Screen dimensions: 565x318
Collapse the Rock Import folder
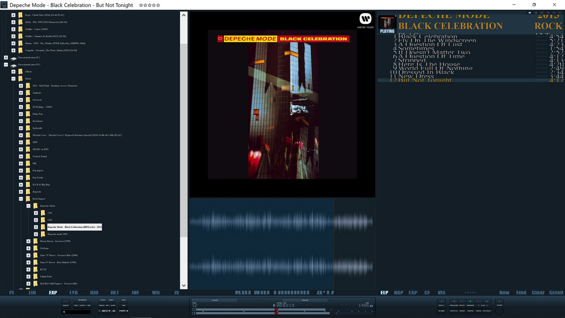(21, 199)
